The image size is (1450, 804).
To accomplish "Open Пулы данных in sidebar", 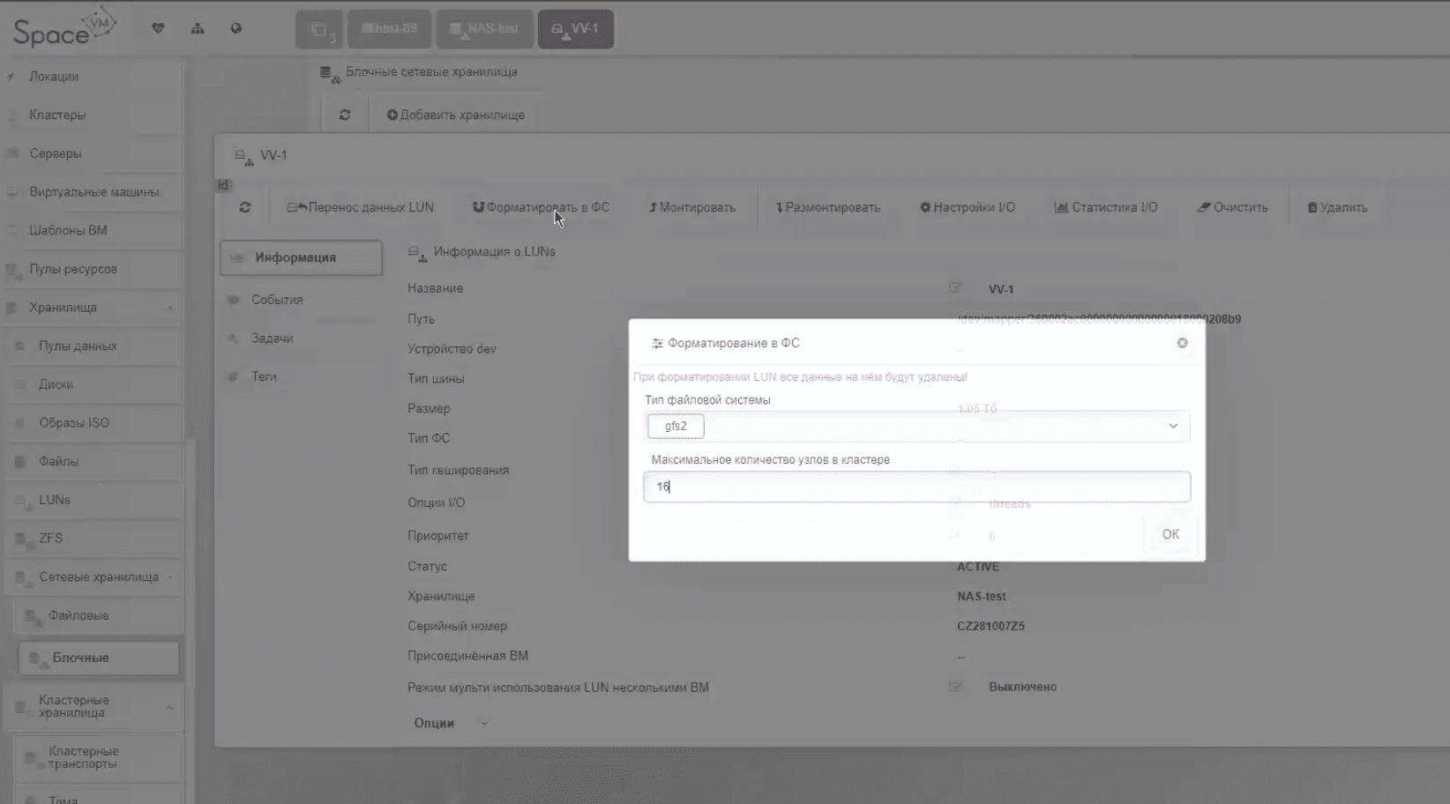I will pos(78,346).
